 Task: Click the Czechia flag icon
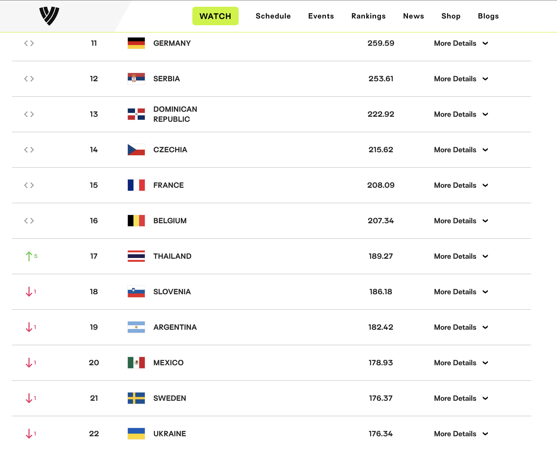click(x=136, y=150)
